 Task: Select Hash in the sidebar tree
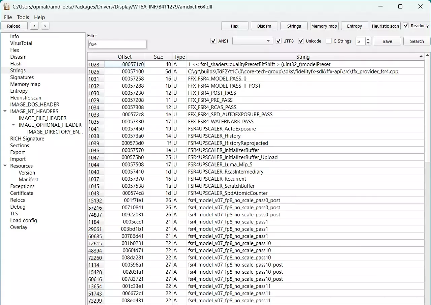pyautogui.click(x=16, y=64)
